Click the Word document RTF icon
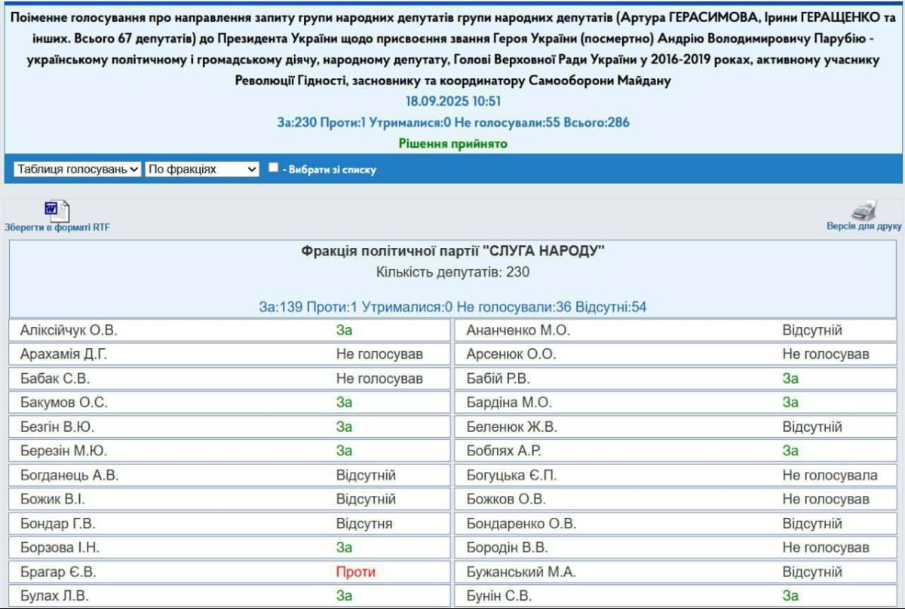Screen dimensions: 905x609 57,210
